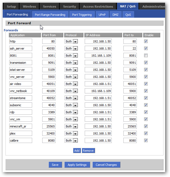
Task: Click Cancel Changes button
Action: (106, 165)
